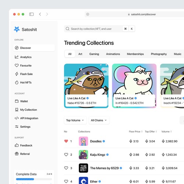Click the Complete Data progress bar

click(x=34, y=179)
